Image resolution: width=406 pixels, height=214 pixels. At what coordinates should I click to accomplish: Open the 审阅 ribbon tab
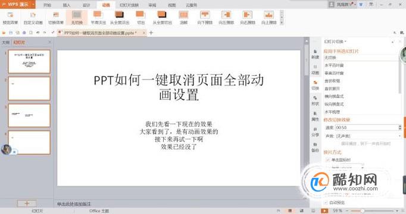click(x=152, y=5)
